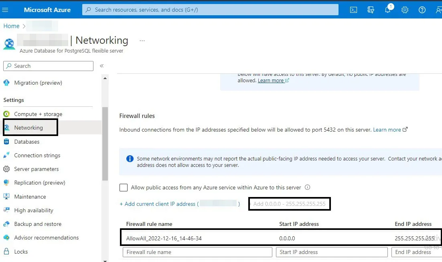Click the Backup and restore icon
This screenshot has height=262, width=442.
click(6, 224)
